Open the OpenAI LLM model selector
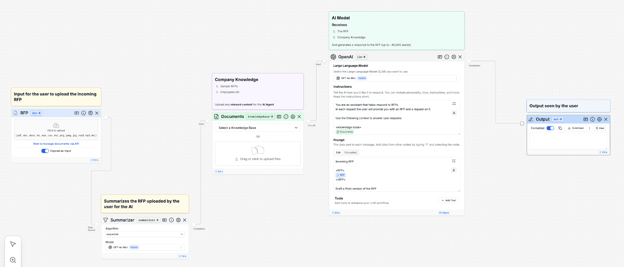Screen dimensions: 624x267 (397, 78)
